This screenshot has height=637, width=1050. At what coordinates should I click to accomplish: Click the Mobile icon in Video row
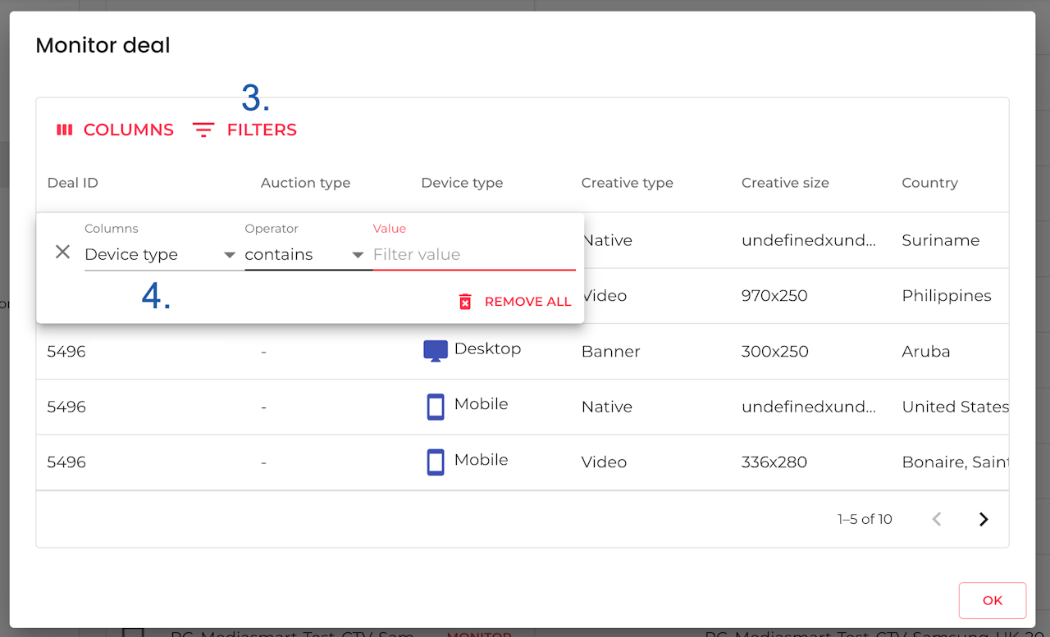point(436,462)
